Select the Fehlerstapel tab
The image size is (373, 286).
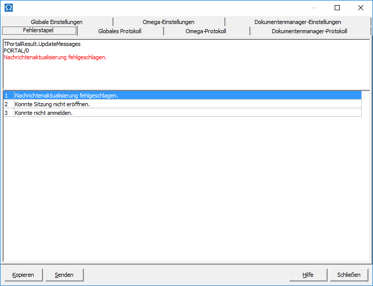(39, 31)
